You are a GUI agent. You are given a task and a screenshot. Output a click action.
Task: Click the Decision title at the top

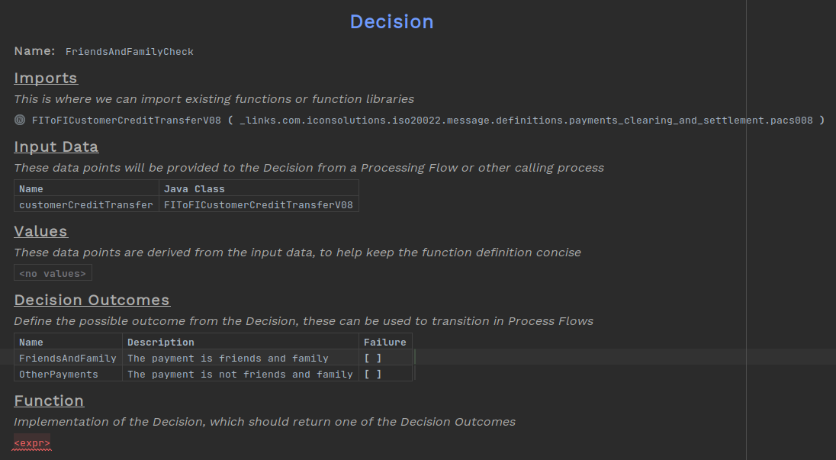click(391, 21)
